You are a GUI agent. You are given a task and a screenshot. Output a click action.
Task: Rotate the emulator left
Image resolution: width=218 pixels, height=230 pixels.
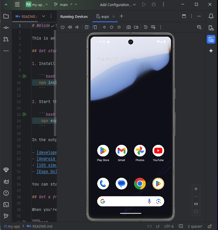pyautogui.click(x=87, y=27)
